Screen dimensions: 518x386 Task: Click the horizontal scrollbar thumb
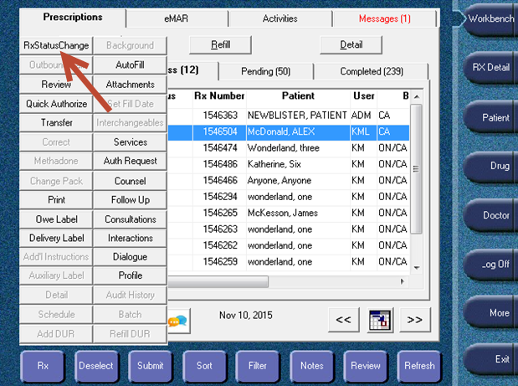(218, 281)
